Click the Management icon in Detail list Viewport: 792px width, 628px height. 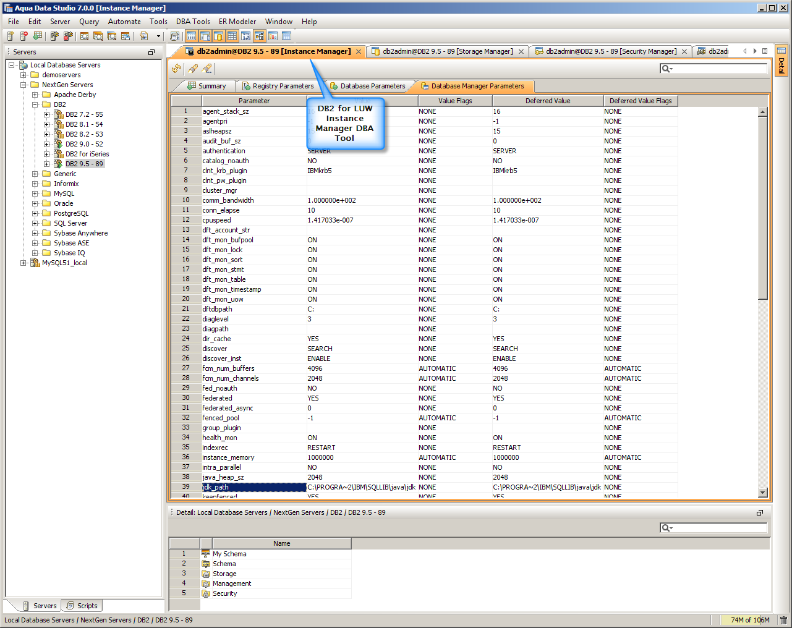coord(206,583)
